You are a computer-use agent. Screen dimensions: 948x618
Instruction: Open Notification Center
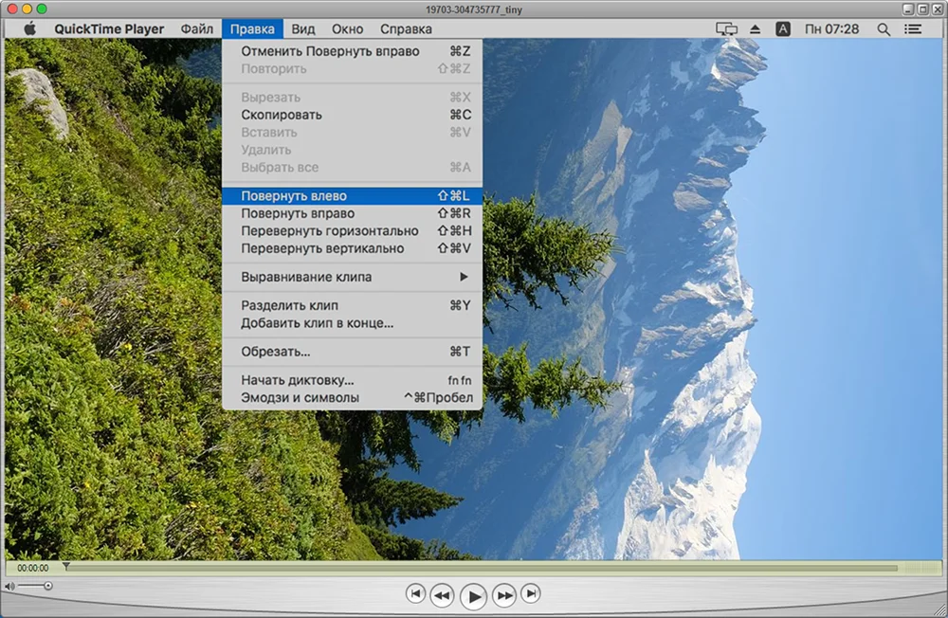(x=913, y=28)
